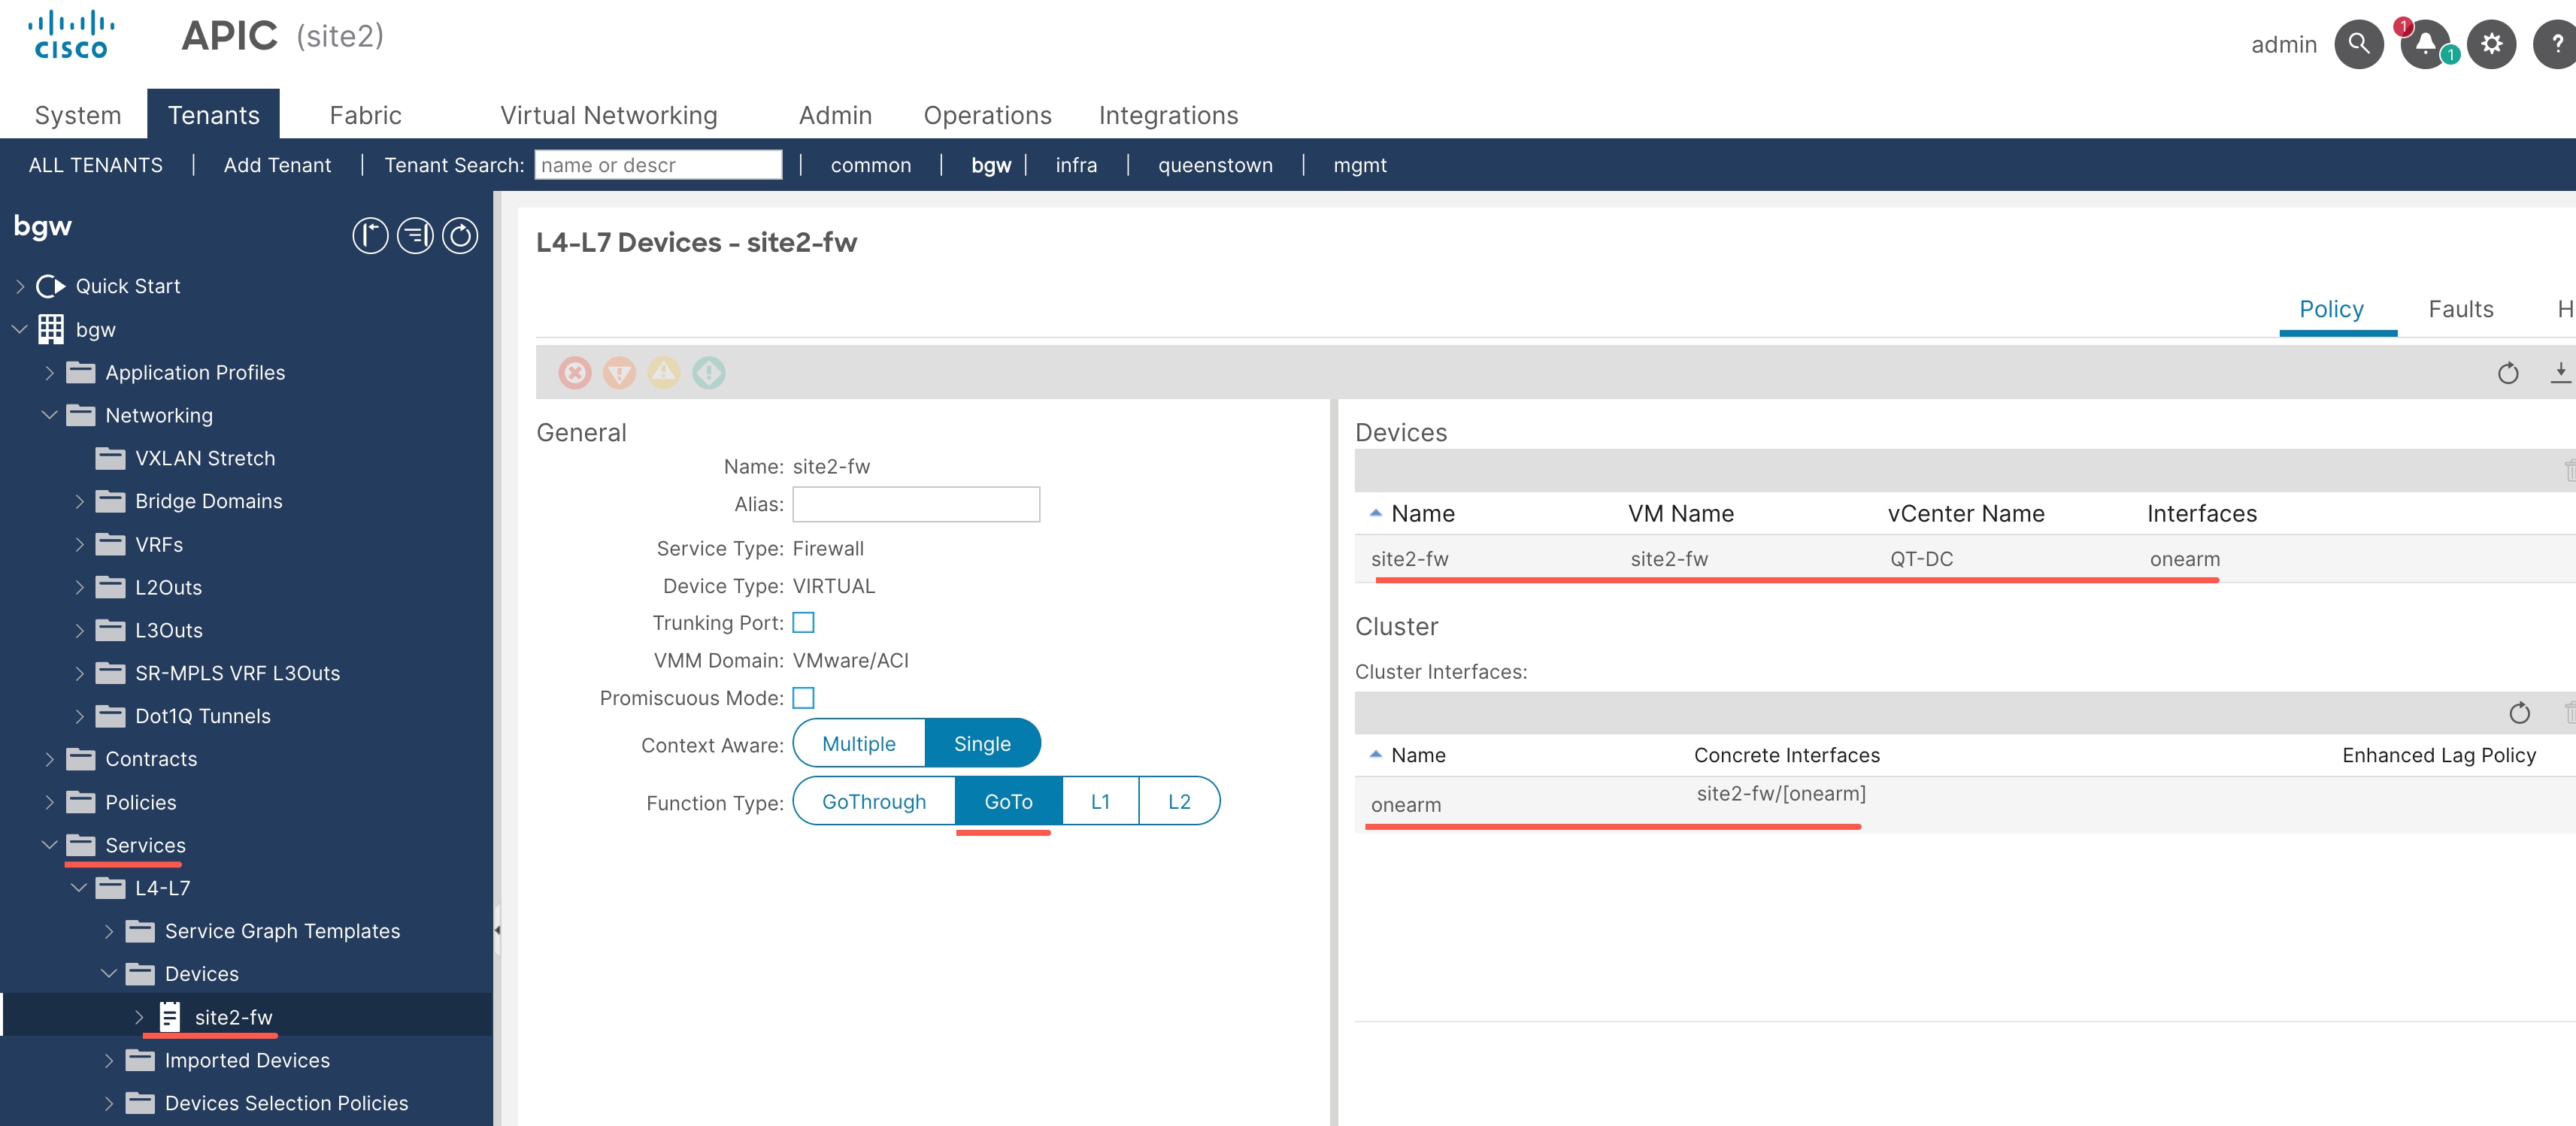Click the Cisco logo
This screenshot has height=1126, width=2576.
pyautogui.click(x=71, y=35)
